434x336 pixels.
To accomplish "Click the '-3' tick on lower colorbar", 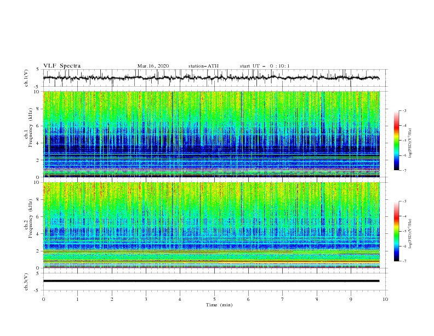I will coord(404,201).
